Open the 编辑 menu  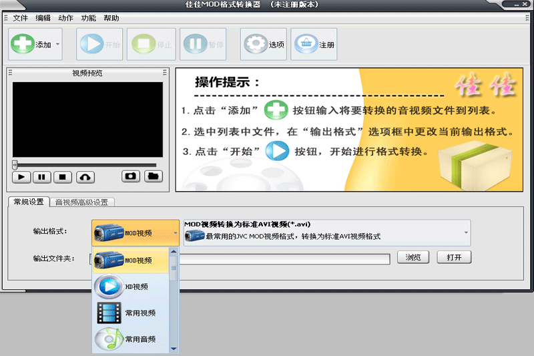(x=43, y=18)
